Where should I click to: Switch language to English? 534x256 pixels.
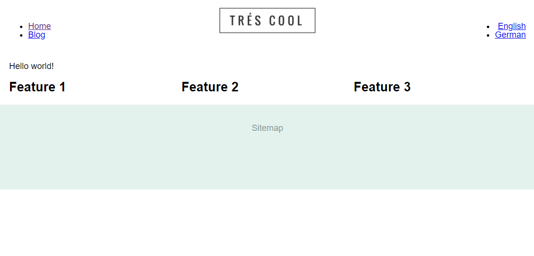click(x=512, y=26)
